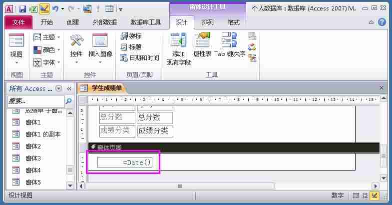Image resolution: width=392 pixels, height=205 pixels.
Task: Minimize the ribbon with the caret icon
Action: pos(371,22)
